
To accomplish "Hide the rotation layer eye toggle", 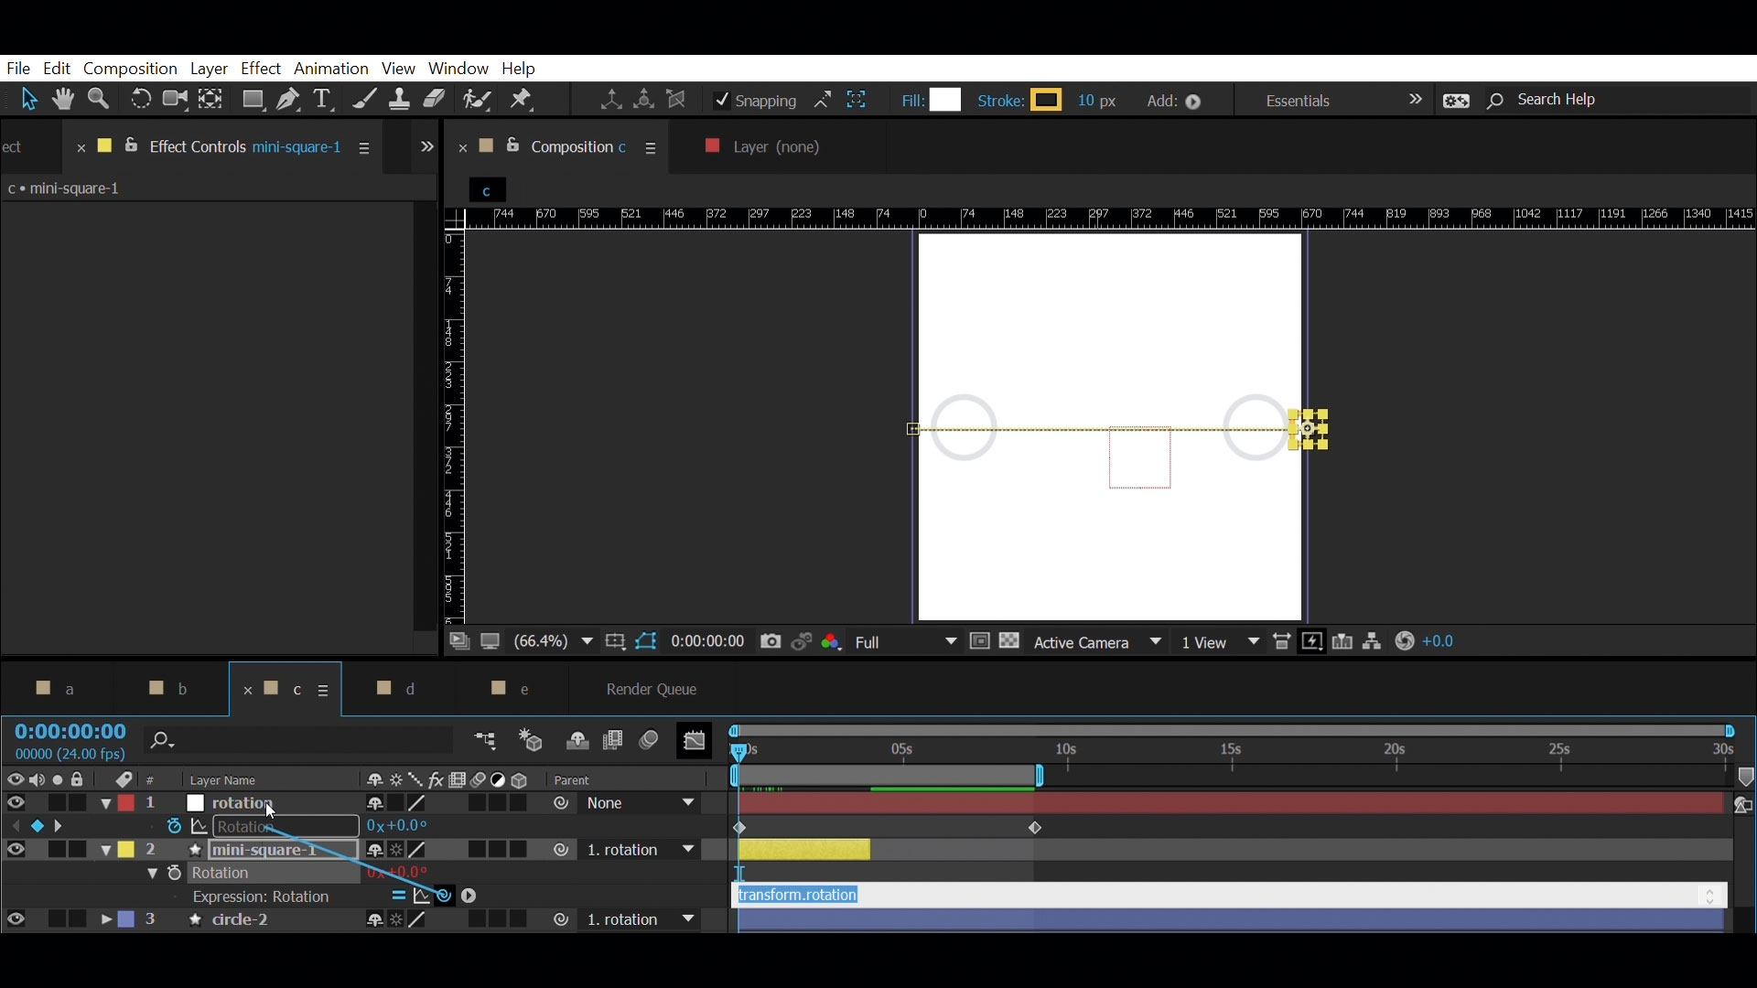I will pos(16,803).
